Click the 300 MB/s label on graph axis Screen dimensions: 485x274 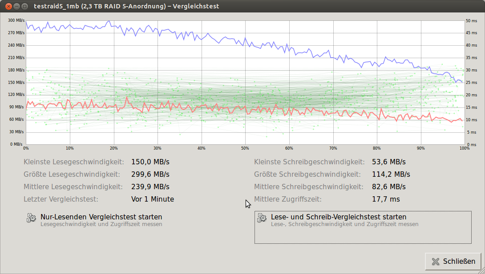tap(16, 20)
